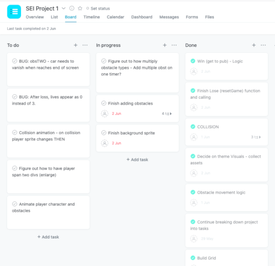Mark Animate player character task complete
Viewport: 275px width, 266px height.
click(x=15, y=204)
